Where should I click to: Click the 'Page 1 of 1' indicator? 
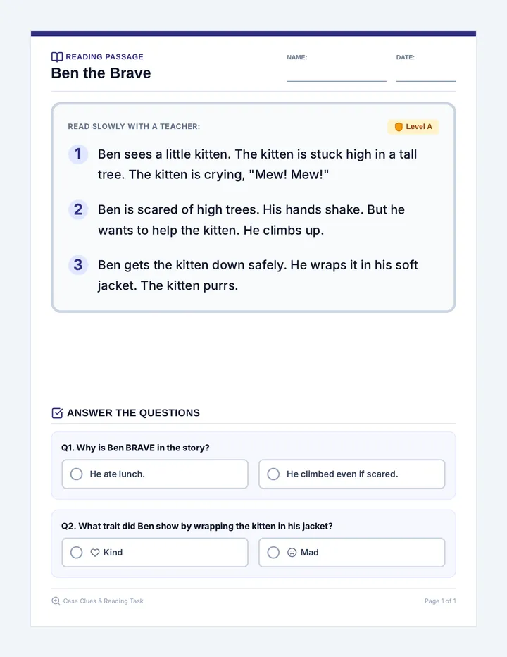pyautogui.click(x=440, y=601)
